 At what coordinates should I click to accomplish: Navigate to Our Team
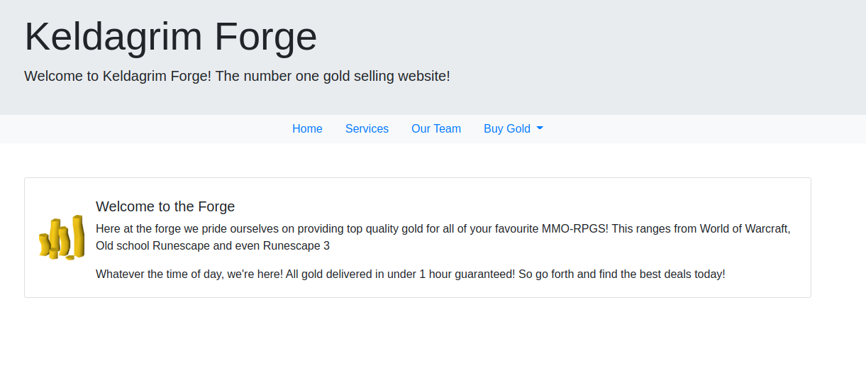(x=436, y=128)
